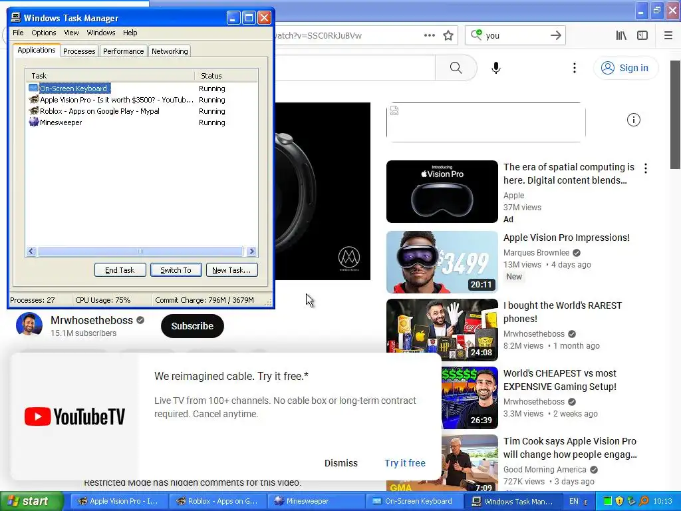Image resolution: width=681 pixels, height=511 pixels.
Task: Select the On-Screen Keyboard task row
Action: tap(142, 88)
